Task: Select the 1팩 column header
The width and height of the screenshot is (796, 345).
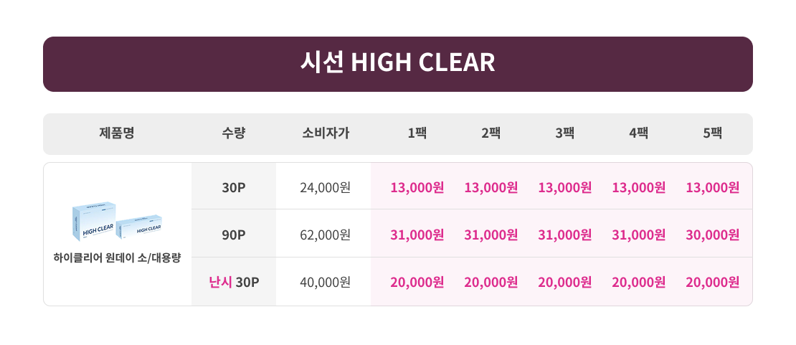Action: 417,133
